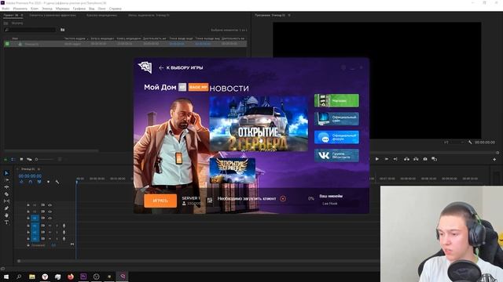This screenshot has height=282, width=503.
Task: Step forward one frame in Program monitor
Action: point(387,159)
